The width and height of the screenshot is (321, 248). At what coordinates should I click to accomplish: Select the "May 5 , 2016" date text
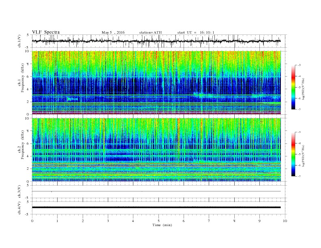point(113,32)
